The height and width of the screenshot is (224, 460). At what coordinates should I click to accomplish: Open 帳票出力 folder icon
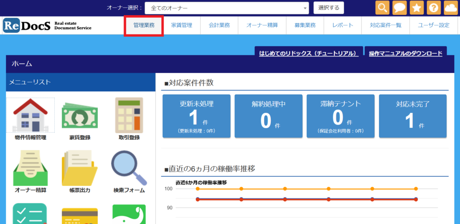80,168
